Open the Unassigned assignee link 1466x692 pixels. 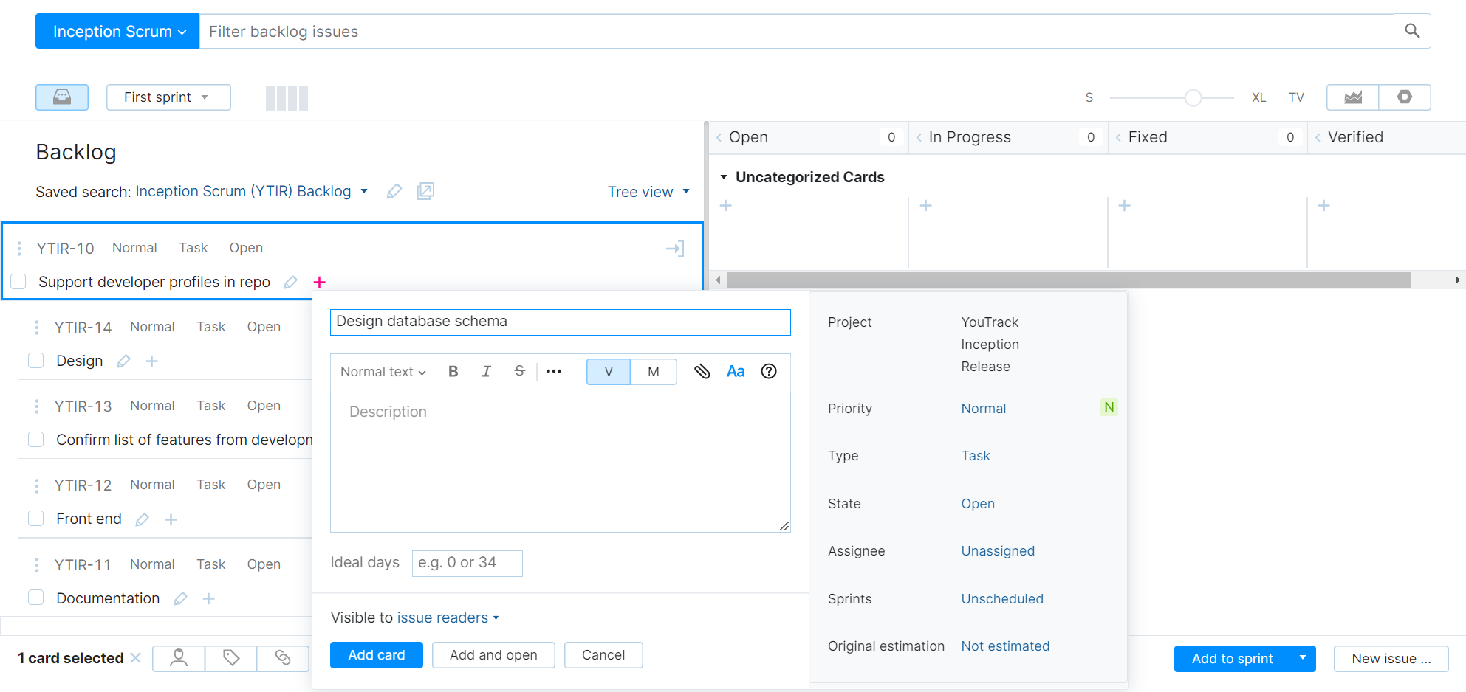pos(998,550)
